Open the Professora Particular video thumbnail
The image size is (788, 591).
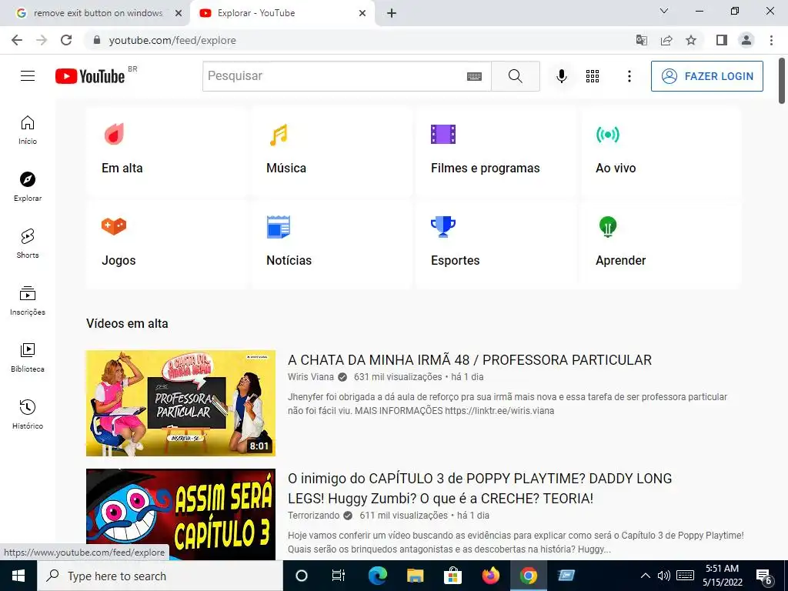coord(180,403)
